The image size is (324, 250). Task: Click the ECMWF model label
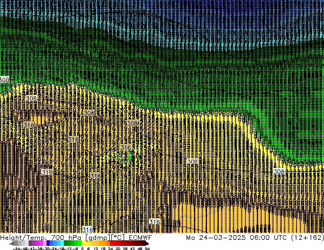point(141,238)
